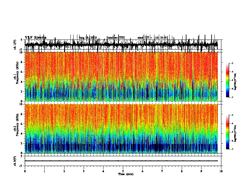Click time-axis tick label 10

tap(221, 171)
